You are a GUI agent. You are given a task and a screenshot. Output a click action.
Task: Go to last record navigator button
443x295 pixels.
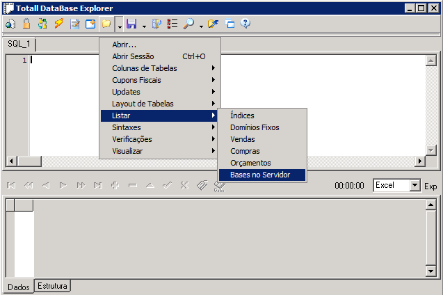point(98,185)
